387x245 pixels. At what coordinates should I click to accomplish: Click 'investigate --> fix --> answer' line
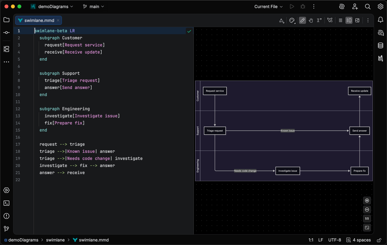pyautogui.click(x=77, y=166)
